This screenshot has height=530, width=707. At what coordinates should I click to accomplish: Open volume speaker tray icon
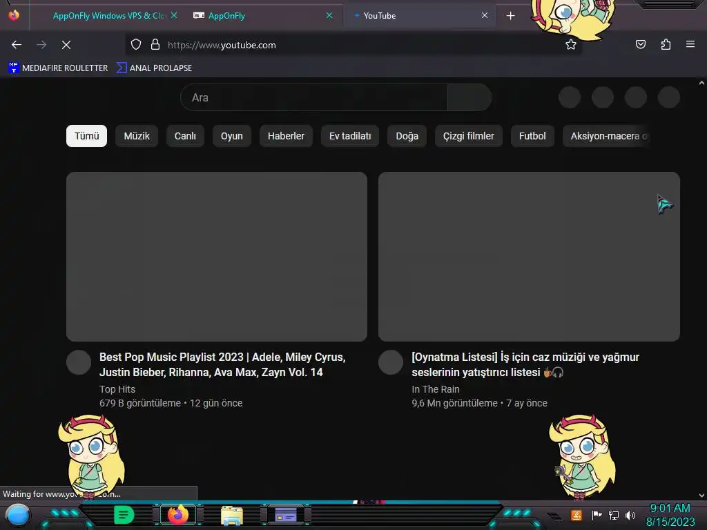[630, 515]
